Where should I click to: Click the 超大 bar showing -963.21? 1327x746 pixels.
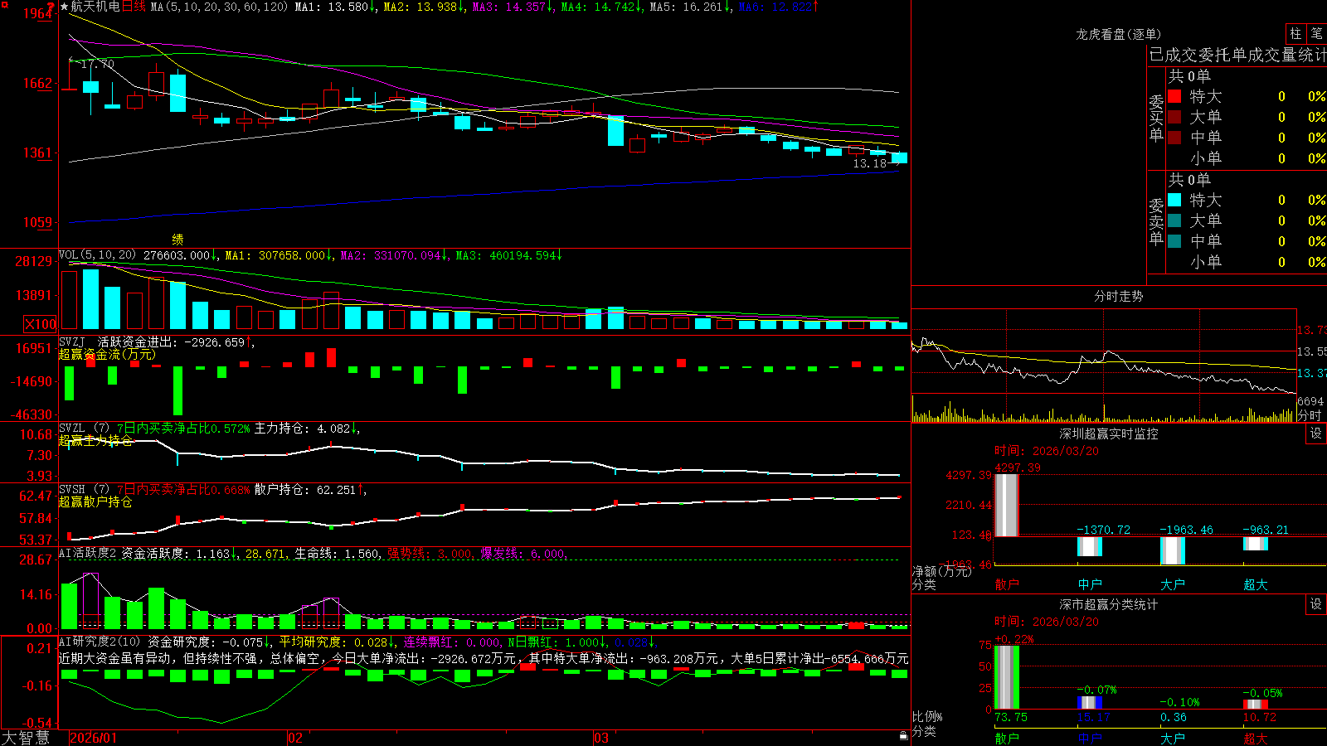1256,544
